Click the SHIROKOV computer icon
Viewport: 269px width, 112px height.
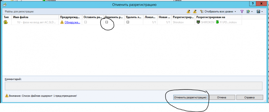(x=198, y=22)
